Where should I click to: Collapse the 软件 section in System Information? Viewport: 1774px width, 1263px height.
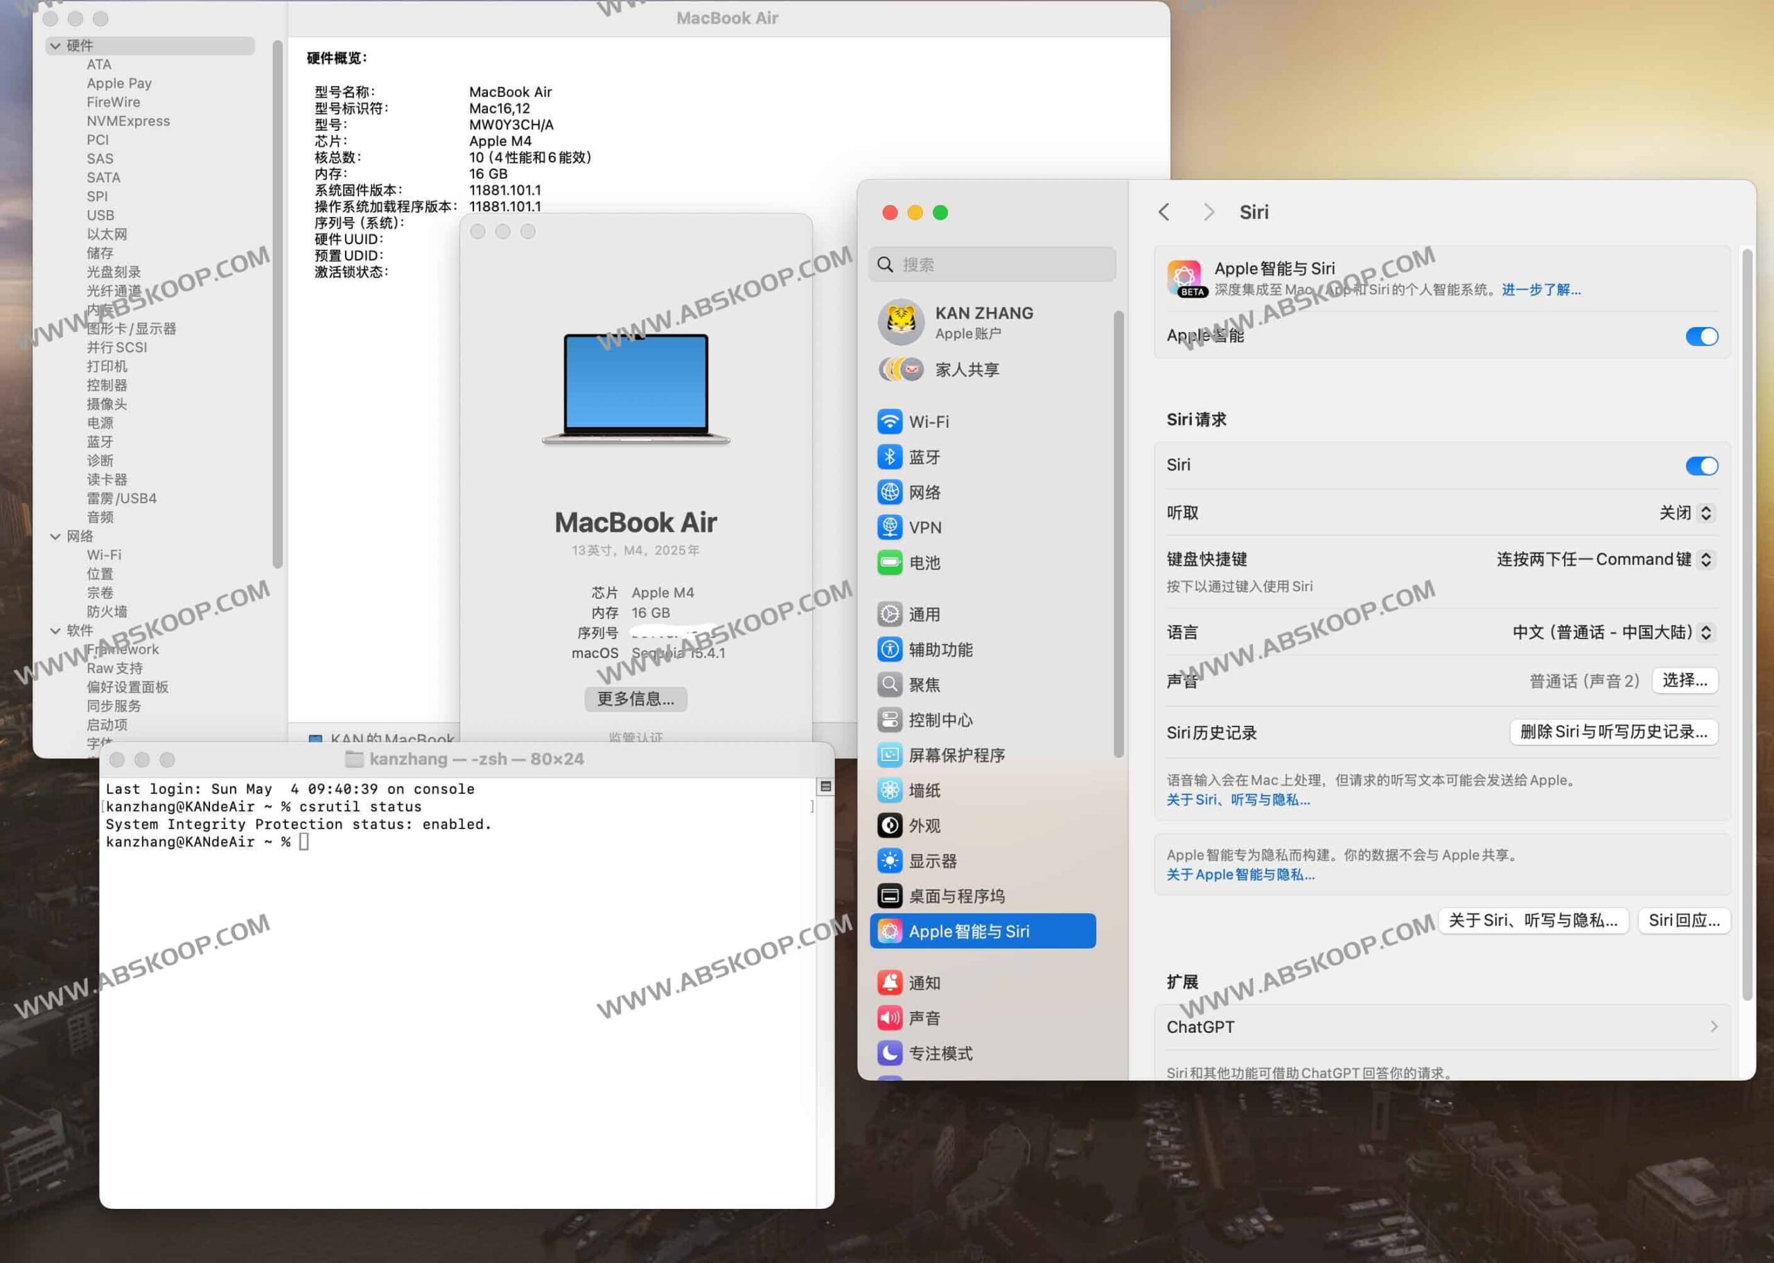pyautogui.click(x=55, y=631)
